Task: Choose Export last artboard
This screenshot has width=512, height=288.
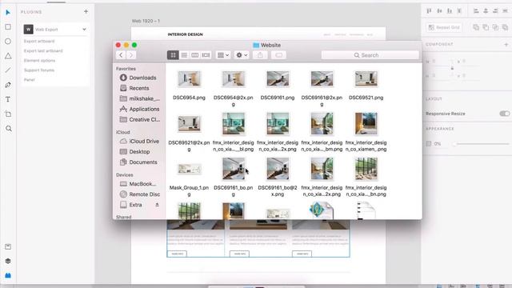Action: pos(43,51)
